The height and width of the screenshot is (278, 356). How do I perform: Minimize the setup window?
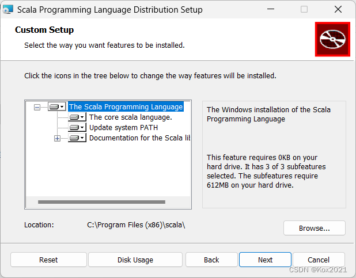[271, 9]
